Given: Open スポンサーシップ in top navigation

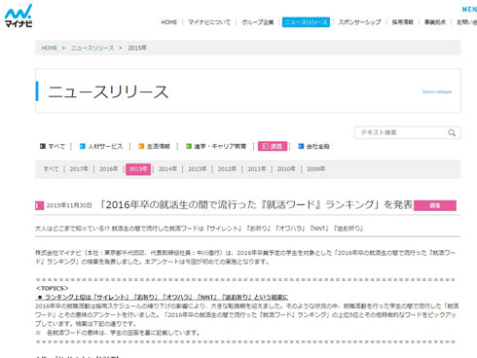Looking at the screenshot, I should pyautogui.click(x=359, y=22).
